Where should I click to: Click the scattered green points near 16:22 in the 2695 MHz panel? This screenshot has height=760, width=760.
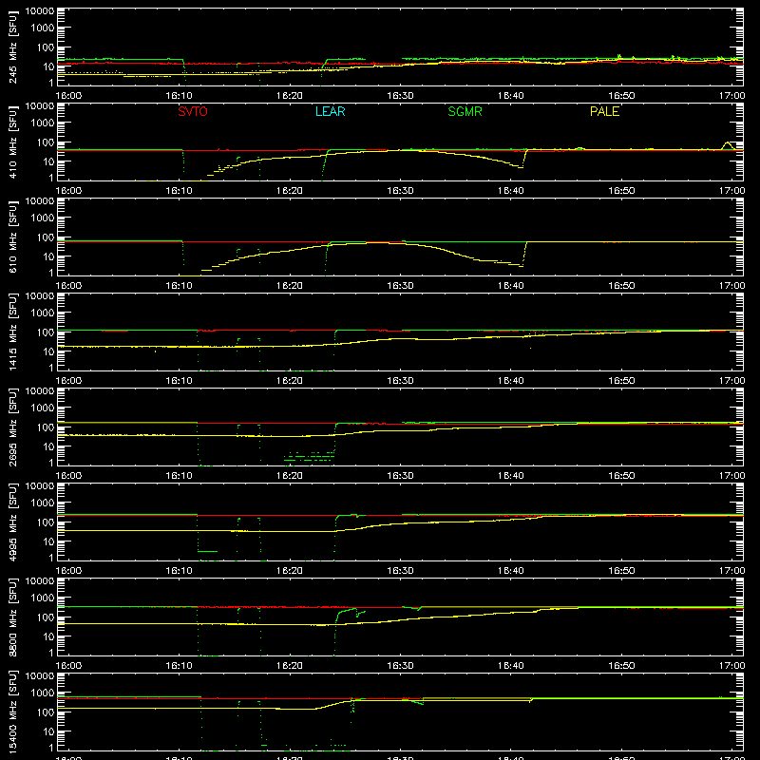click(310, 456)
